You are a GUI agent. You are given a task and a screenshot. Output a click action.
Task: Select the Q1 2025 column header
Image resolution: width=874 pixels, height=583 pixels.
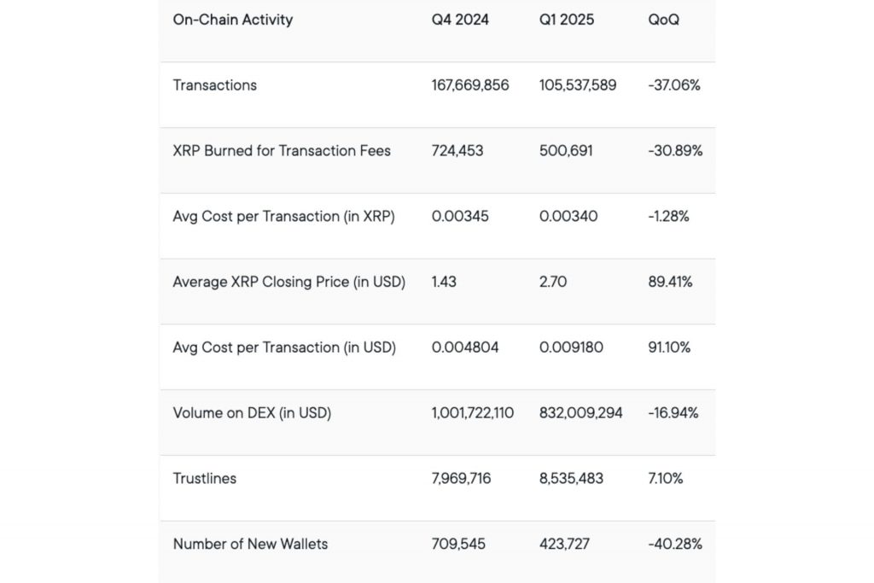(568, 20)
